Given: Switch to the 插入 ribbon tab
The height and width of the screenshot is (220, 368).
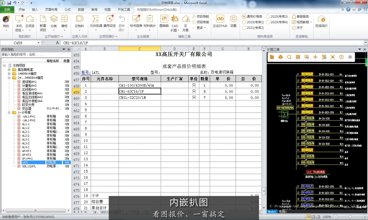Looking at the screenshot, I should (x=35, y=9).
